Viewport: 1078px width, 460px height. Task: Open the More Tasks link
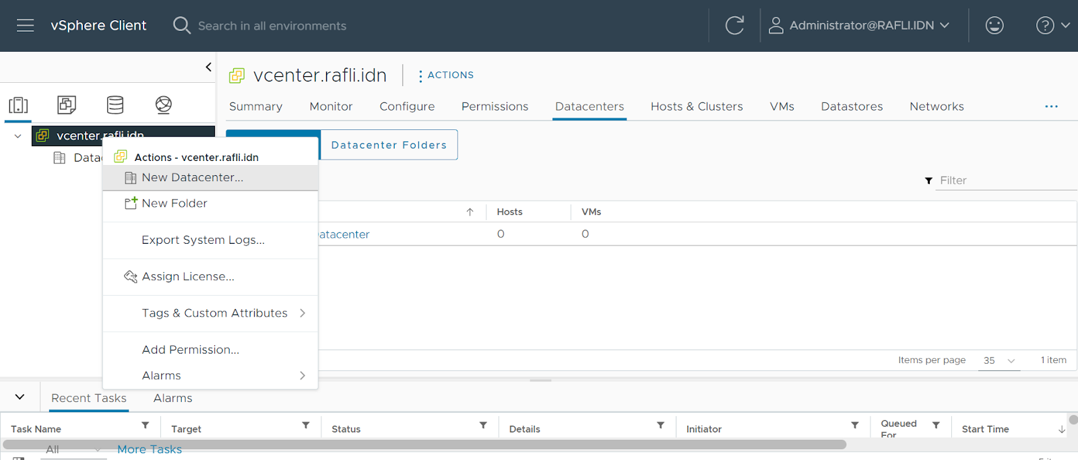click(150, 449)
